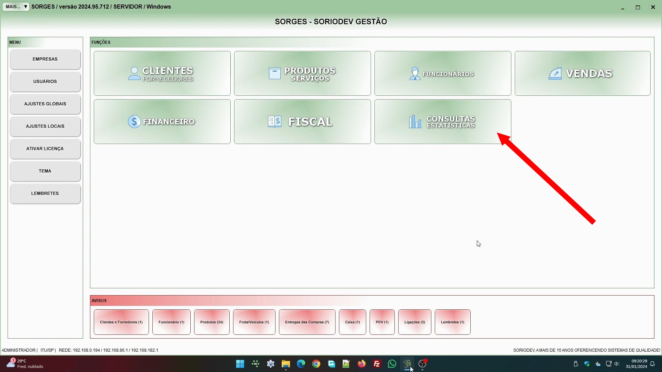
Task: Click the Windows Start button
Action: (240, 364)
